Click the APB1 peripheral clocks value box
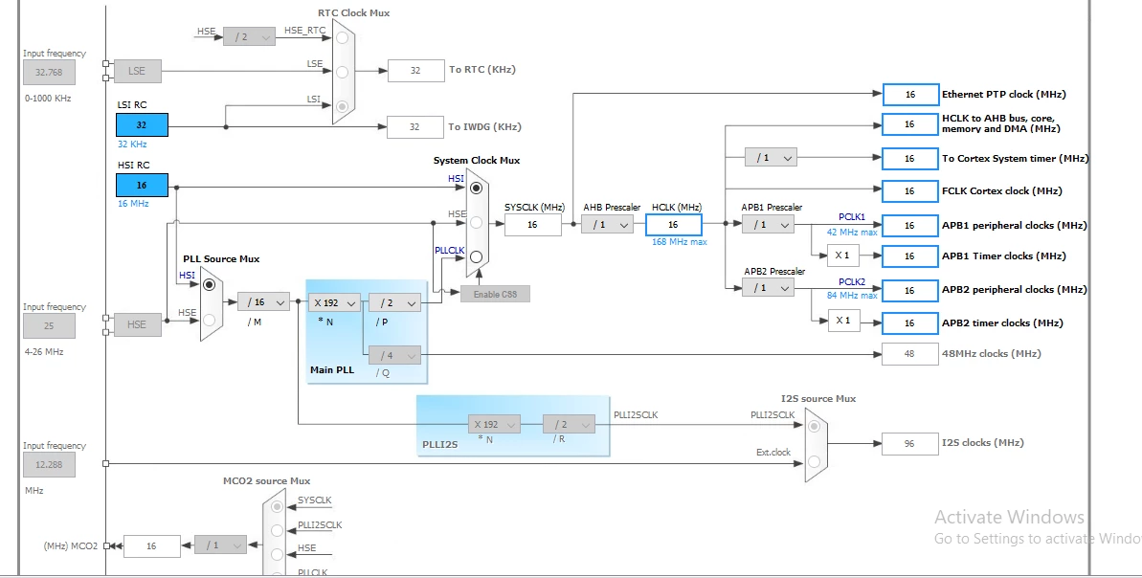Image resolution: width=1142 pixels, height=578 pixels. [910, 226]
